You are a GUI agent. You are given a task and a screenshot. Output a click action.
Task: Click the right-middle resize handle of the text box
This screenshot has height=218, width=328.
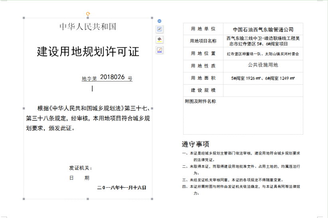point(152,108)
